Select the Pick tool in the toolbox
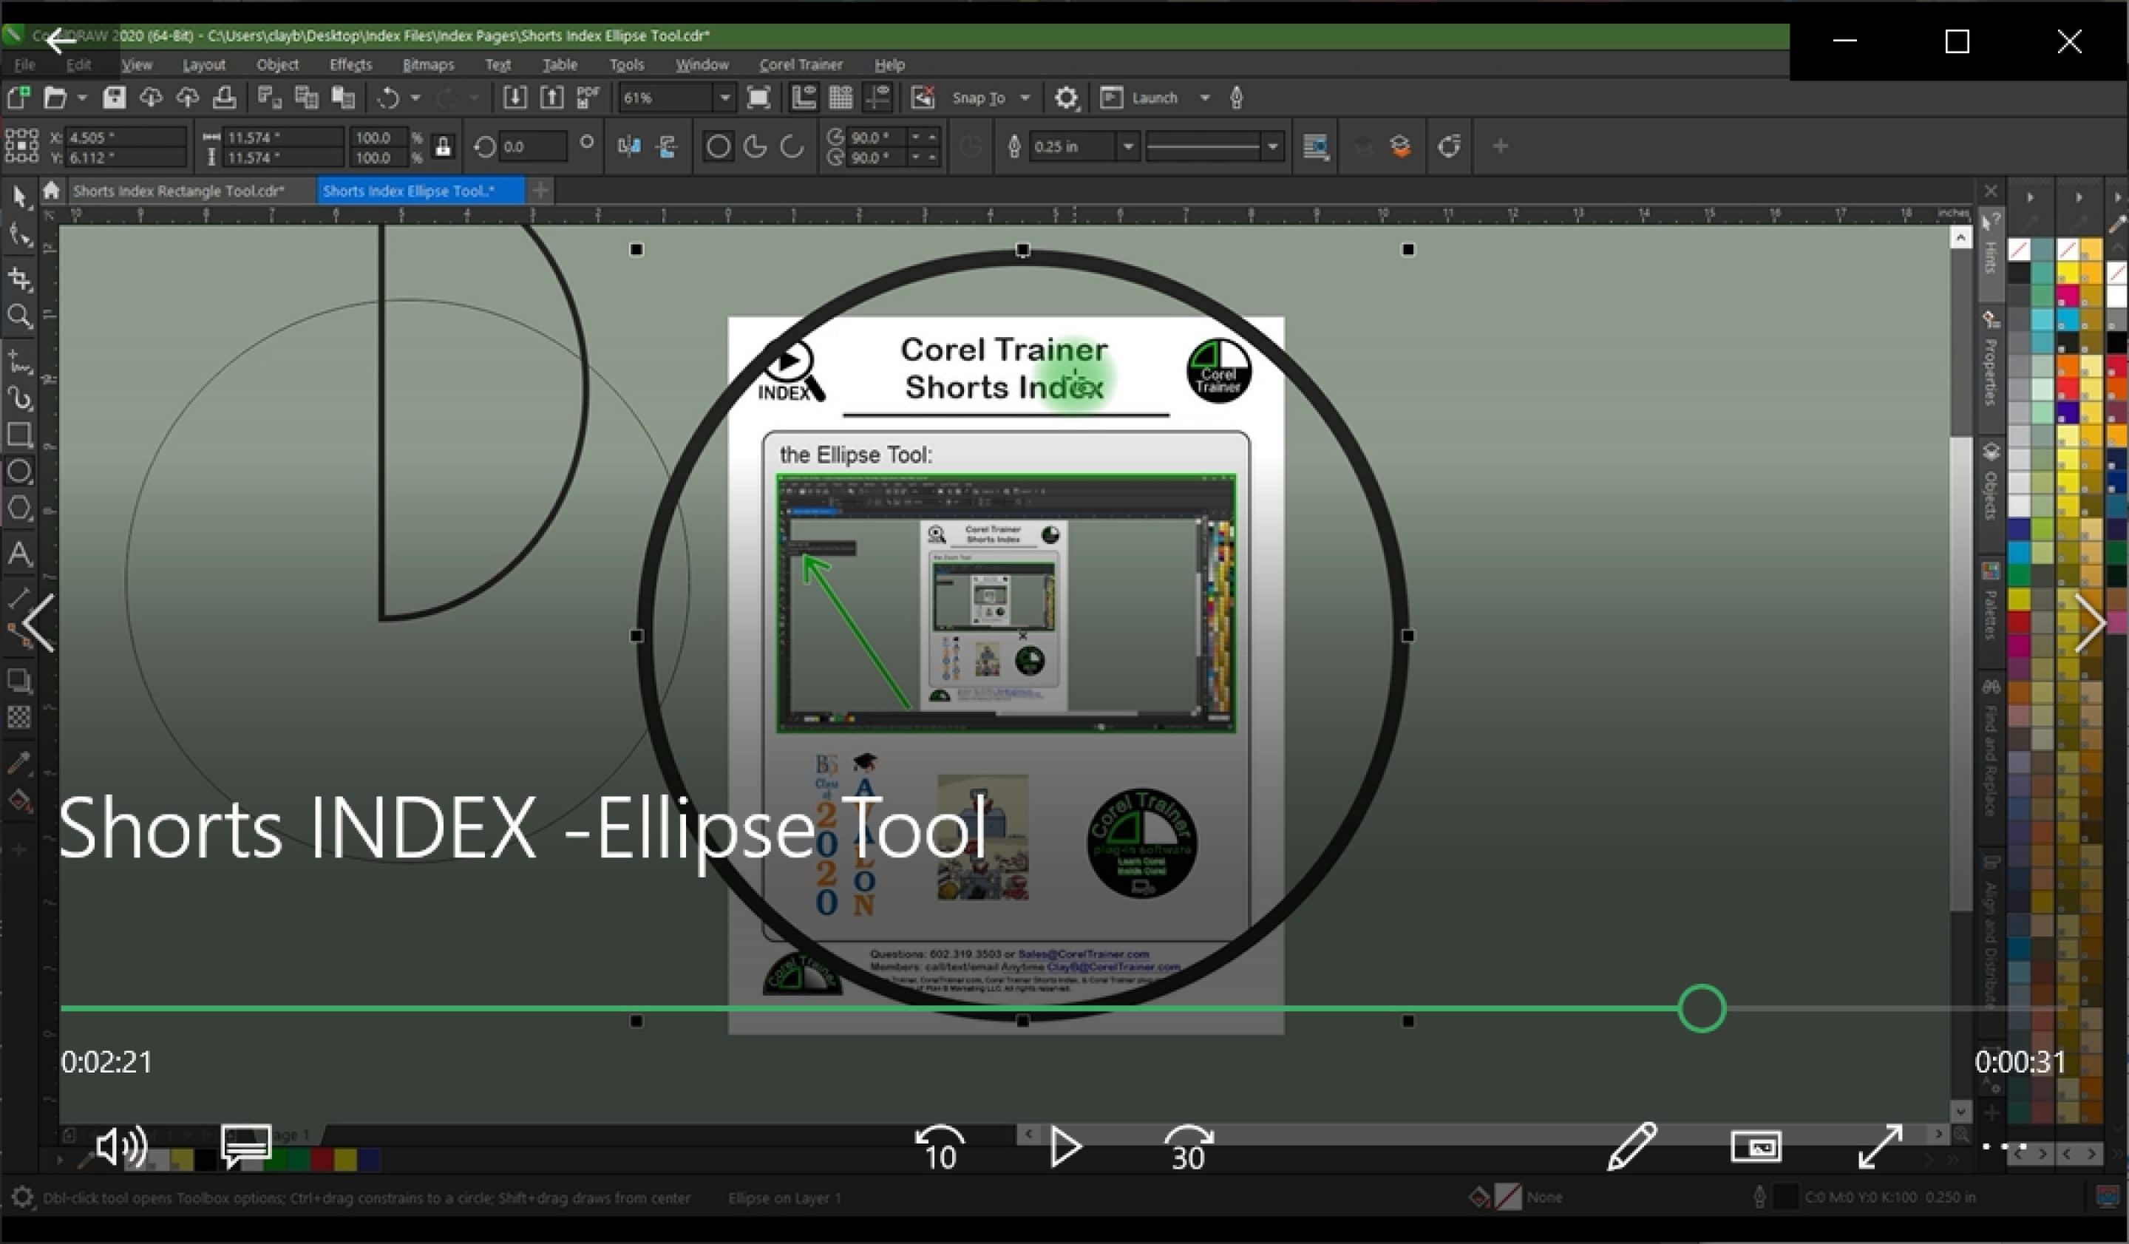The width and height of the screenshot is (2129, 1244). click(x=19, y=197)
